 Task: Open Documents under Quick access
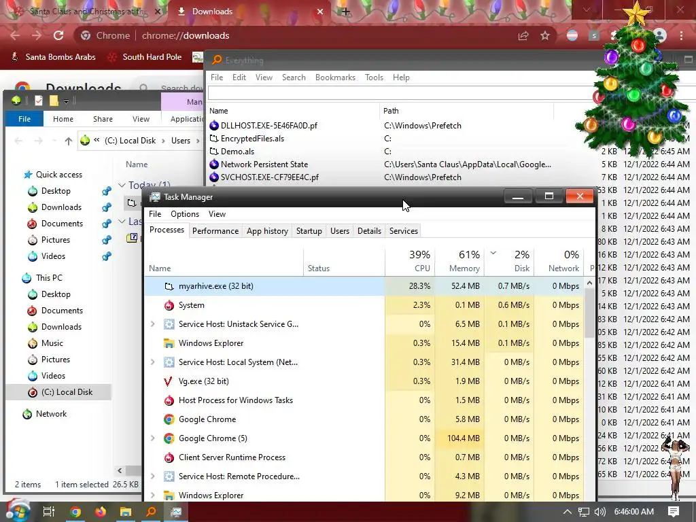coord(62,224)
